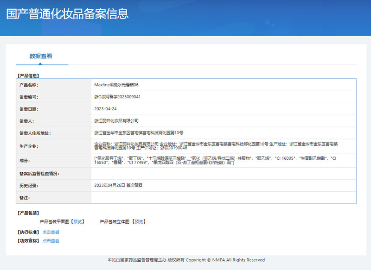Click the 生产企业 row label

(29, 146)
